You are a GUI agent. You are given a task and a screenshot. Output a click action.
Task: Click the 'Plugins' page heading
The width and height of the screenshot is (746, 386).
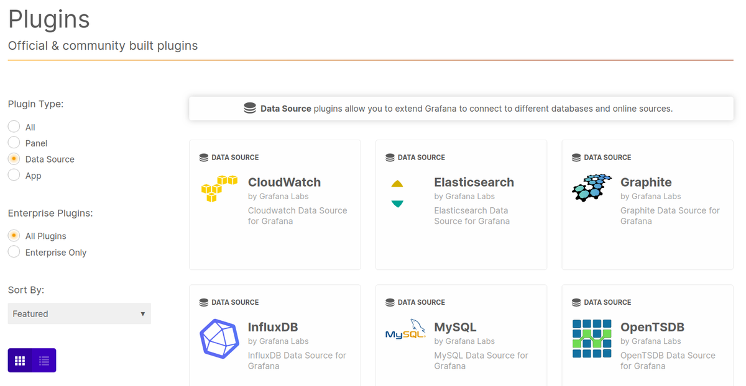[x=49, y=19]
